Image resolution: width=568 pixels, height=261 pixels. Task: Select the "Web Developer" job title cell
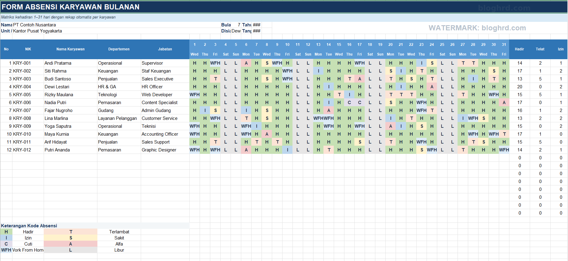(x=165, y=95)
